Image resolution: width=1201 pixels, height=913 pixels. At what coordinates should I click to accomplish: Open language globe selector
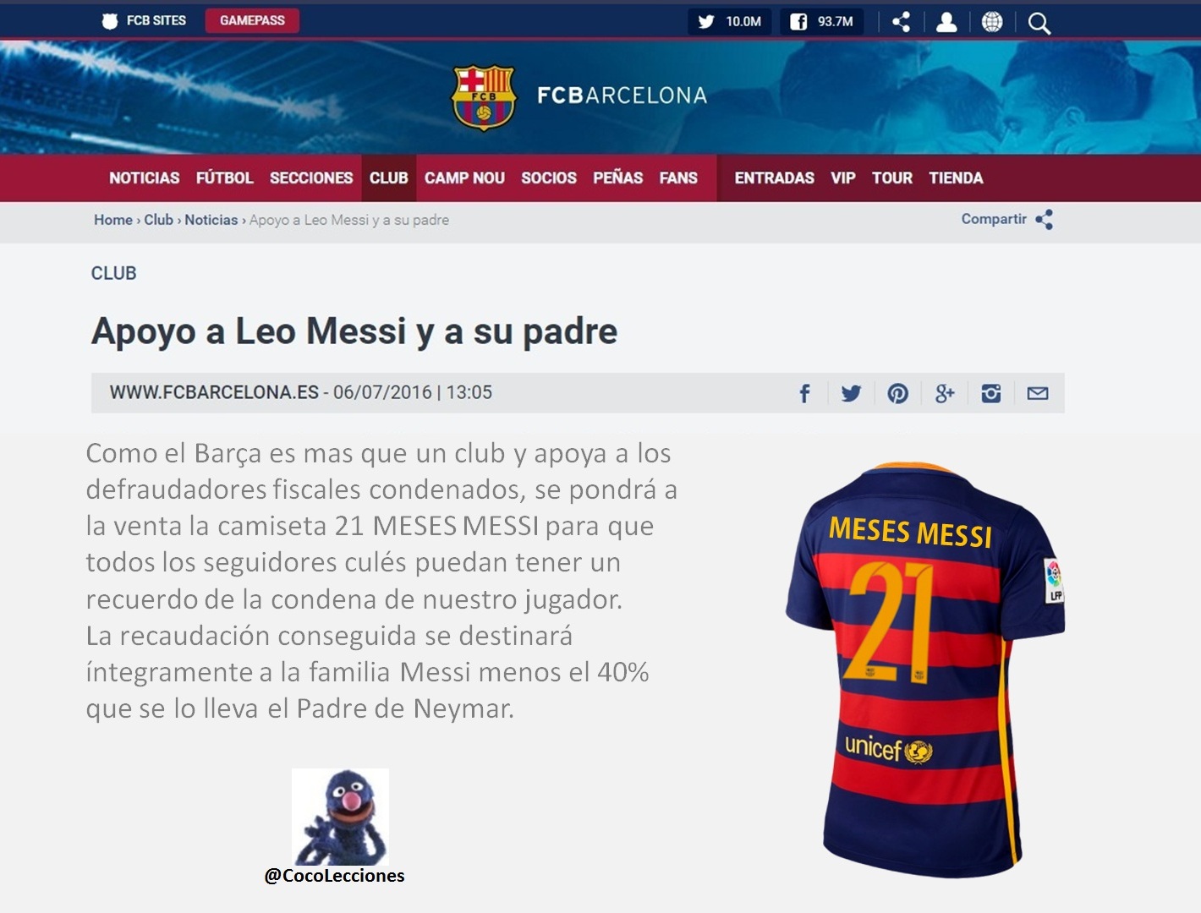click(x=992, y=22)
